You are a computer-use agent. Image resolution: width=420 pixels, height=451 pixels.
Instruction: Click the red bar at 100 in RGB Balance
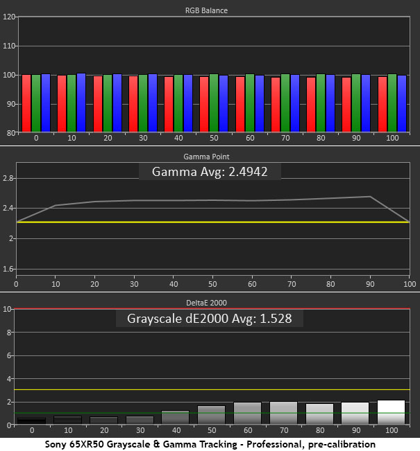[383, 105]
